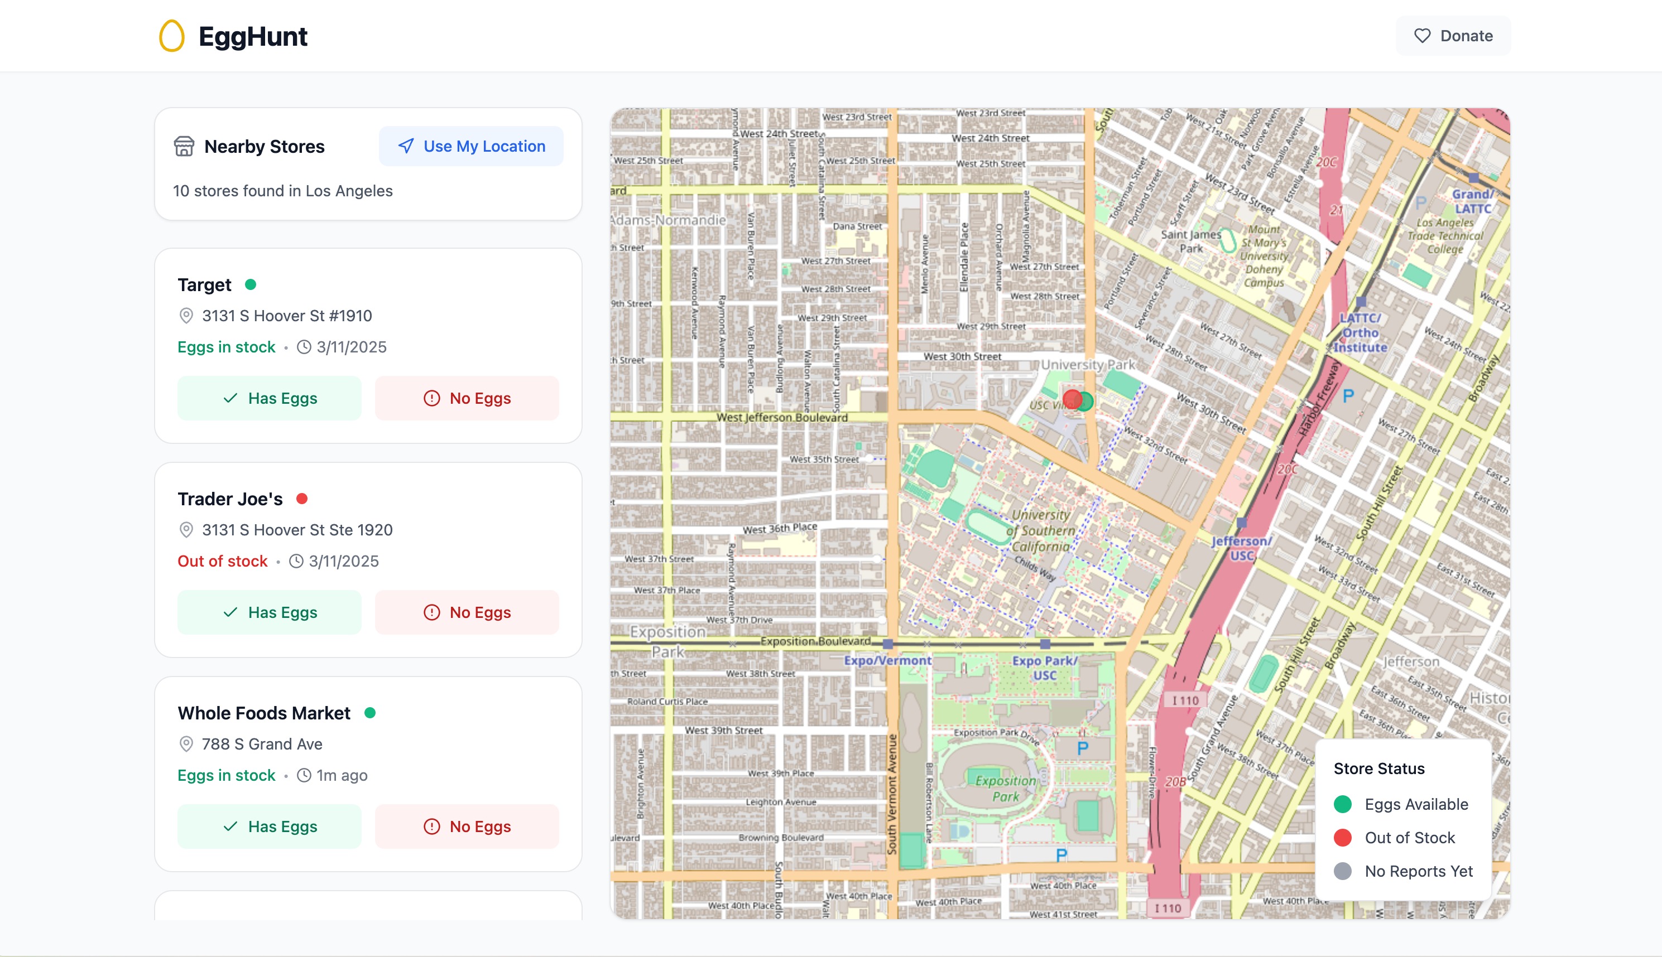Click the heart icon on the Donate button

pyautogui.click(x=1422, y=36)
